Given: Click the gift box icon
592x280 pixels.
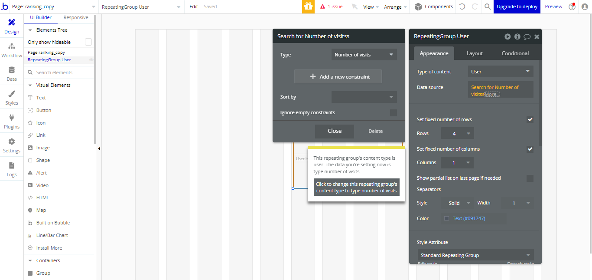Looking at the screenshot, I should point(308,7).
